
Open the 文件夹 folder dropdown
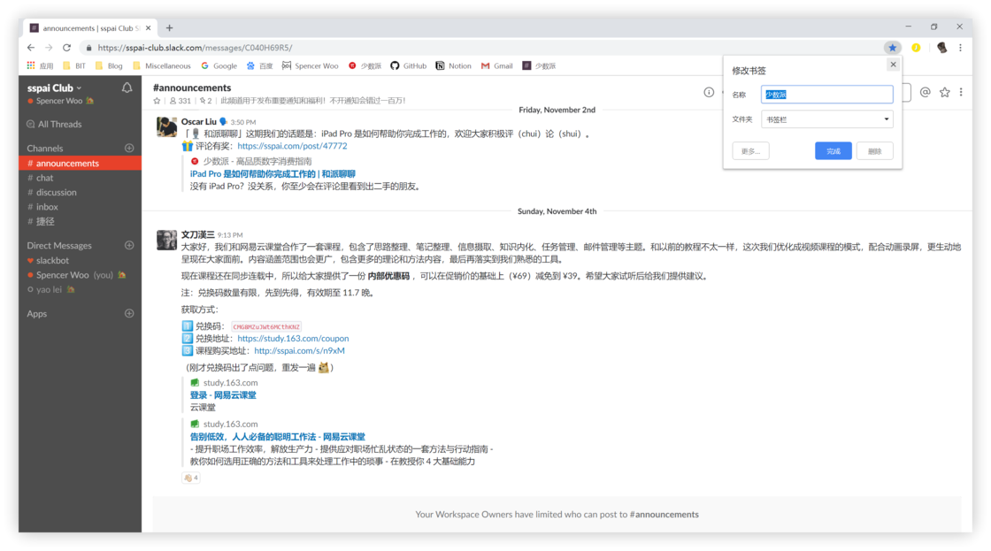(826, 119)
